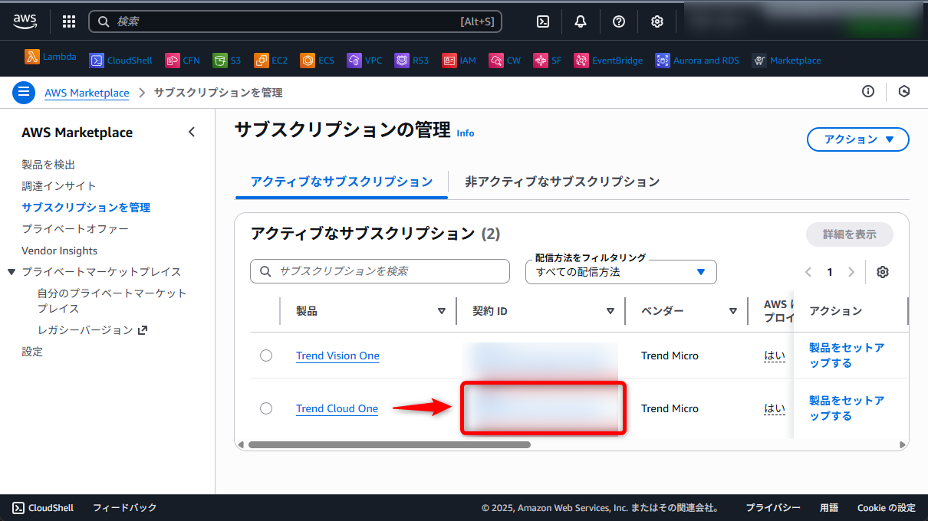Go to the previous table page
The width and height of the screenshot is (928, 521).
click(x=808, y=272)
